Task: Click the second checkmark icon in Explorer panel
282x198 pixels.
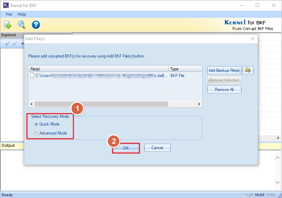Action: pos(15,44)
